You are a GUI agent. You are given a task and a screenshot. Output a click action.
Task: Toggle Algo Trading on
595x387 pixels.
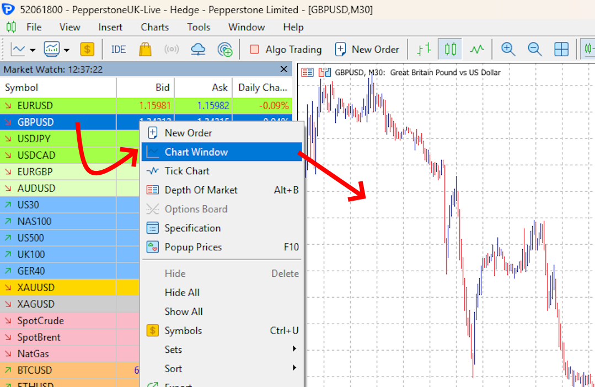[x=285, y=49]
